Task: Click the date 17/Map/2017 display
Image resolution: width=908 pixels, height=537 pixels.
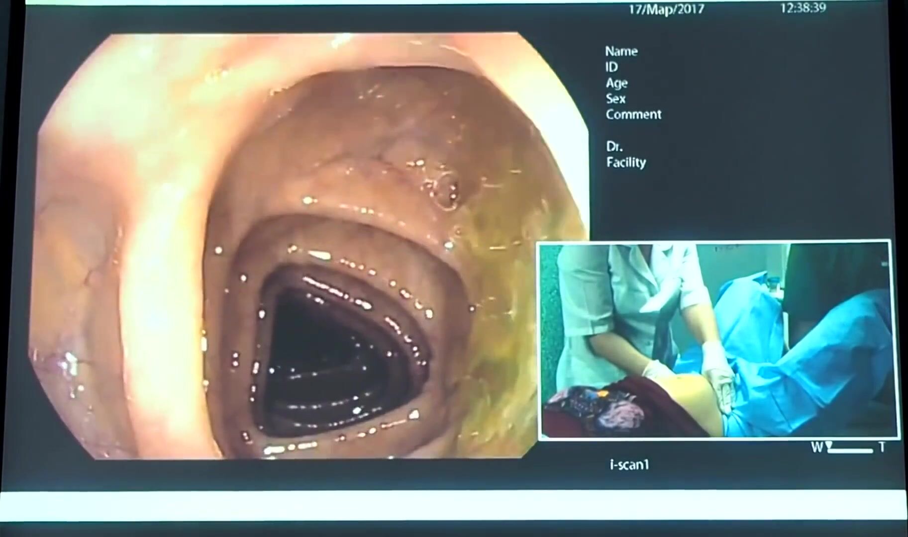Action: click(666, 9)
